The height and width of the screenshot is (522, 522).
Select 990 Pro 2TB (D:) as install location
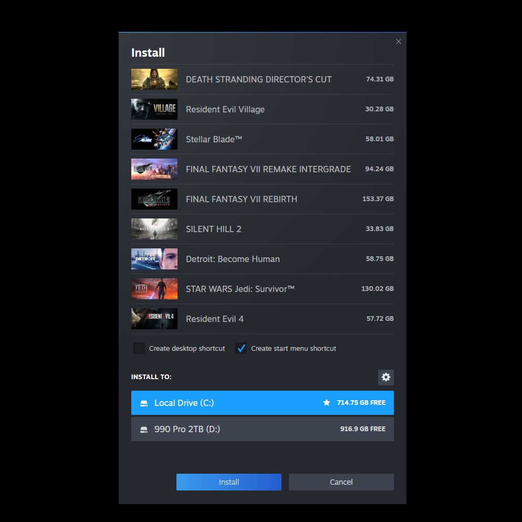(x=263, y=429)
